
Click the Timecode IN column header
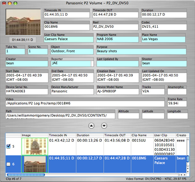point(62,135)
